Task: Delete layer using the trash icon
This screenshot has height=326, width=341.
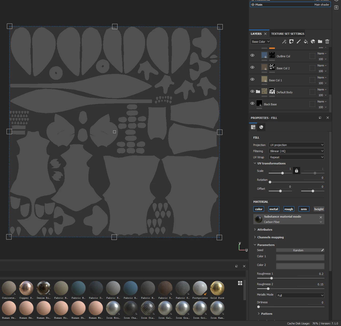Action: tap(327, 41)
